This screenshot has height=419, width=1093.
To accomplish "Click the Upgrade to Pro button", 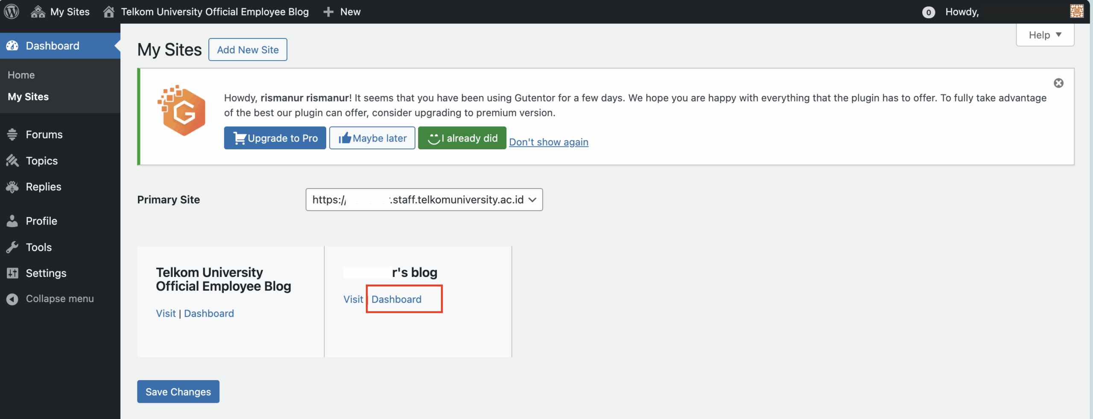I will tap(275, 138).
